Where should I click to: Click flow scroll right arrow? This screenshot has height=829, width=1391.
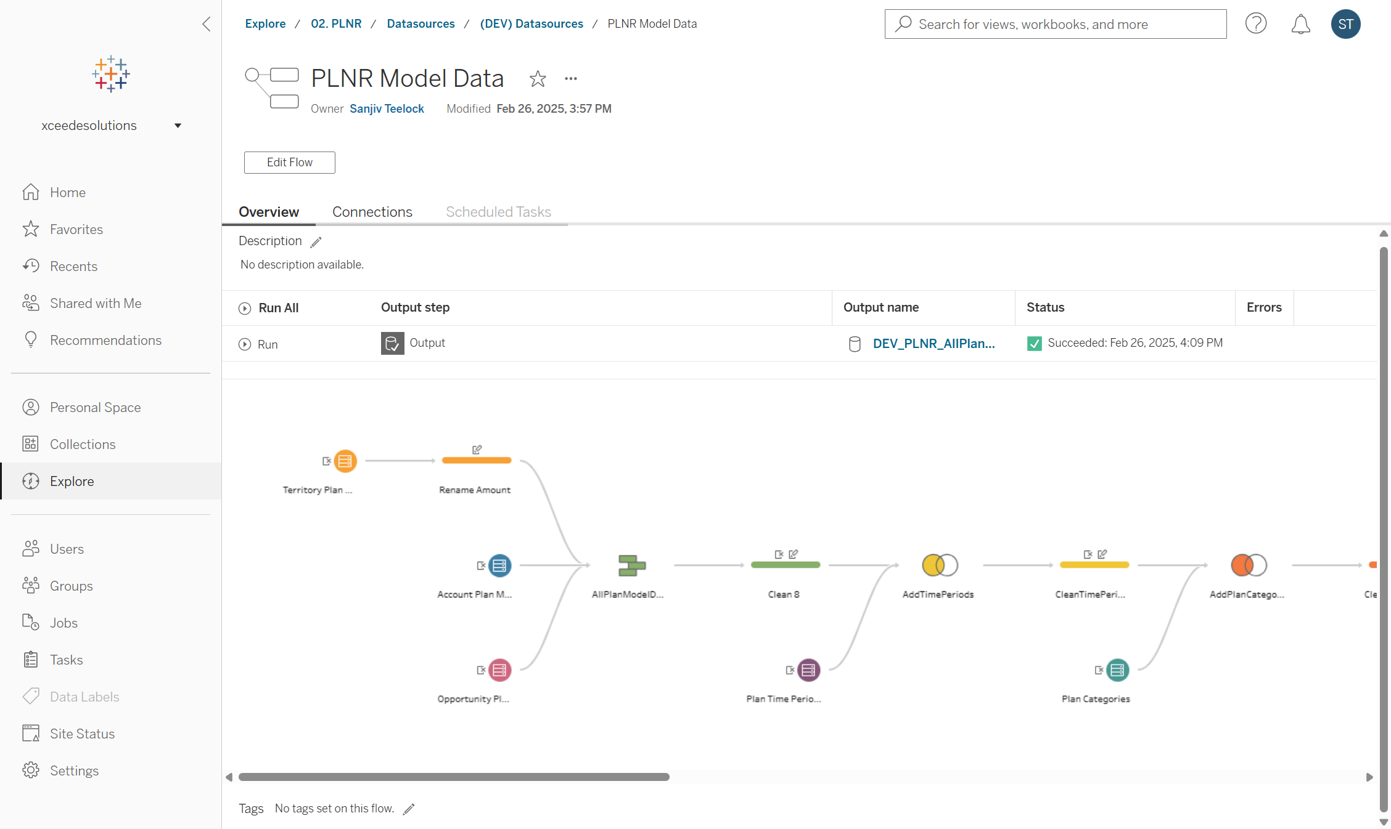point(1369,777)
